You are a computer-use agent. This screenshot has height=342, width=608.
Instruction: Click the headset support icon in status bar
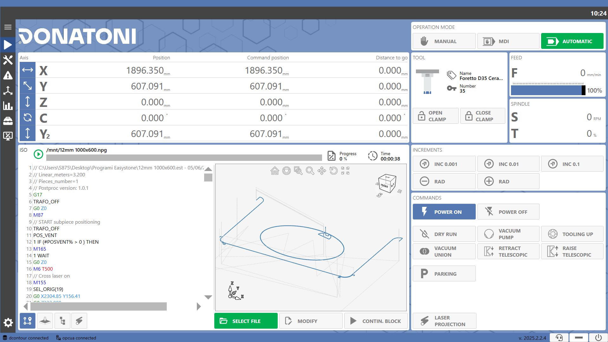coord(559,338)
